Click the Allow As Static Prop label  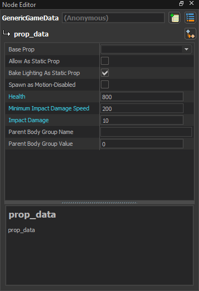[34, 61]
